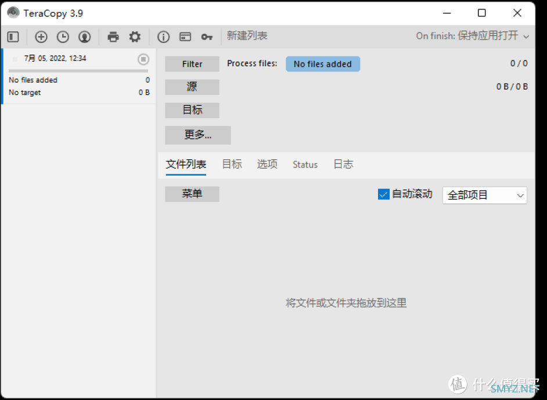Click the printer icon
This screenshot has width=547, height=400.
pyautogui.click(x=113, y=37)
